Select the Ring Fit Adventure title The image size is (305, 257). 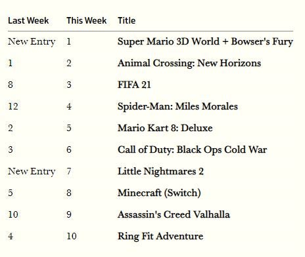point(160,236)
